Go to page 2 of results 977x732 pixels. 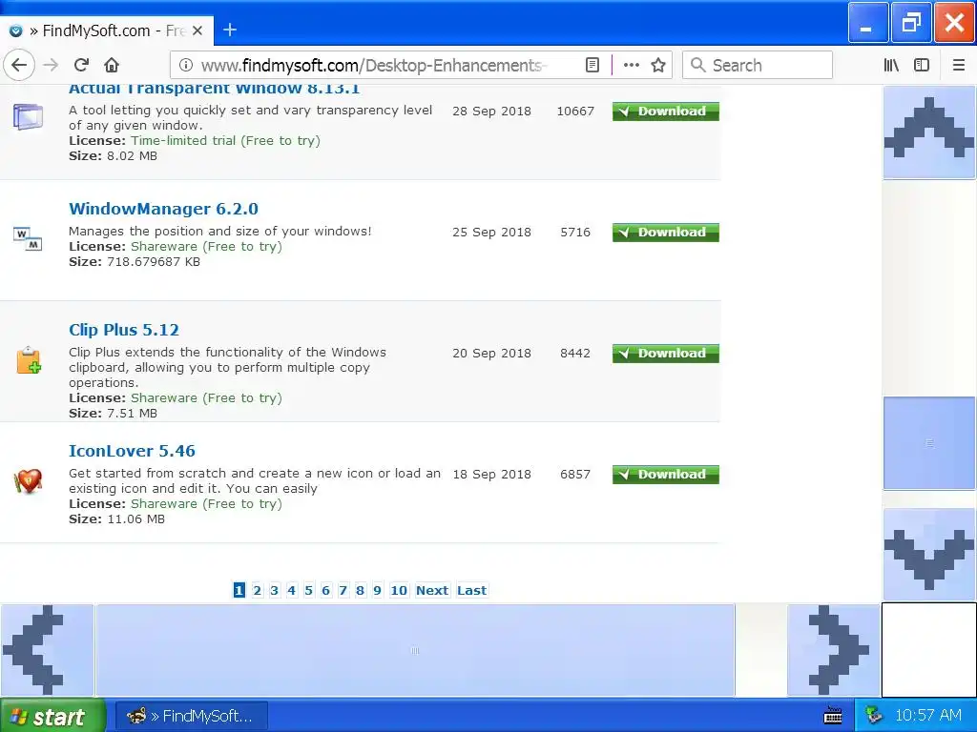[258, 590]
